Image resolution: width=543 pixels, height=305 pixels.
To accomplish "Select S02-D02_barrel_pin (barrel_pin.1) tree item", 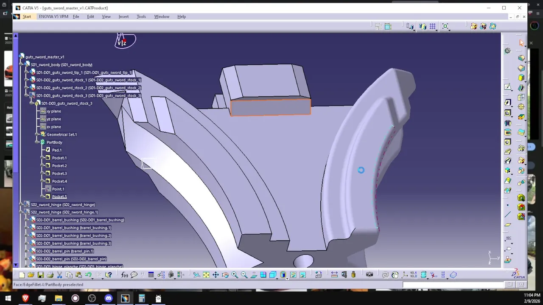I will 65,251.
